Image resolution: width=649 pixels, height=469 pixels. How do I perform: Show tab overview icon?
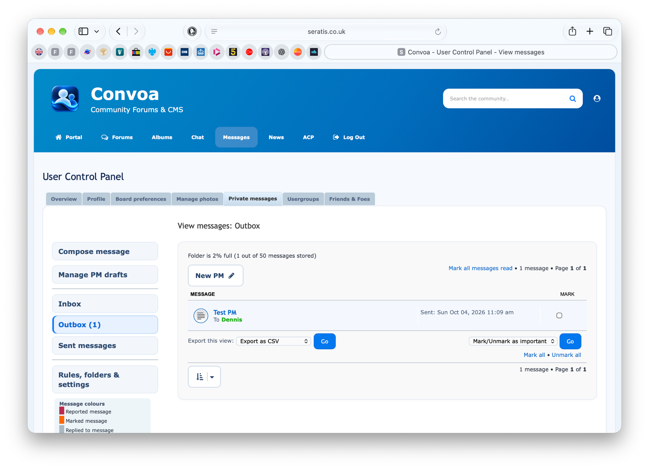point(607,31)
